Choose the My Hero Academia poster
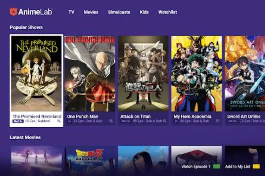Image resolution: width=265 pixels, height=176 pixels. click(x=196, y=73)
